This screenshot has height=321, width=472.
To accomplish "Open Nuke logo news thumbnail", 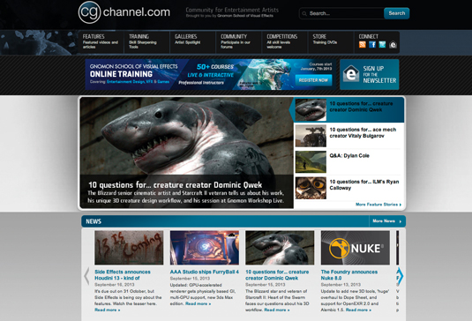I will click(356, 248).
